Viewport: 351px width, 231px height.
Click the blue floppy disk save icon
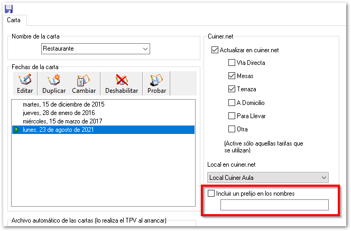click(9, 9)
